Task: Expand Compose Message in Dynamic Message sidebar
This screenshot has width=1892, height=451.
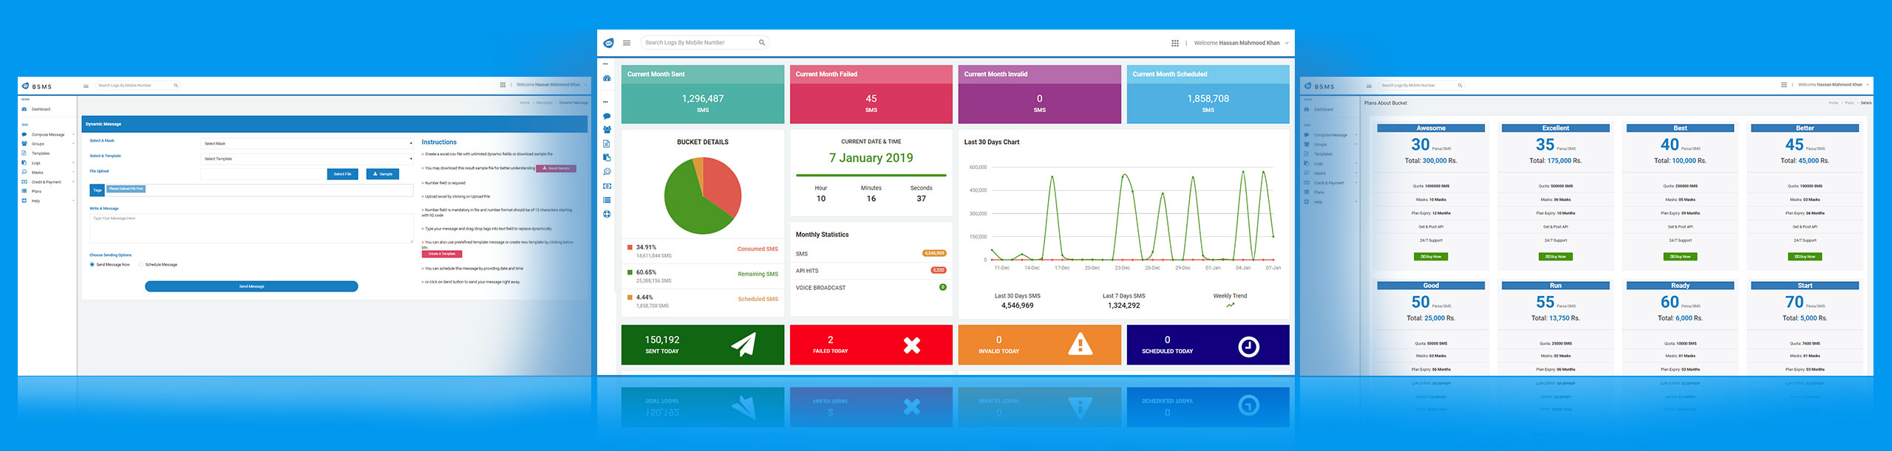Action: [48, 135]
